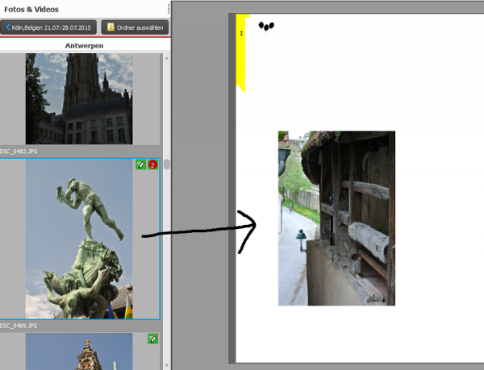Click the DSC_0489.JPG file name label
484x370 pixels.
click(x=19, y=326)
